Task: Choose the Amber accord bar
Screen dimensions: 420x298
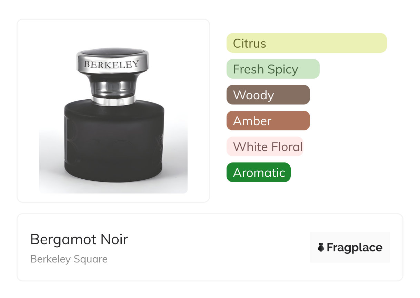Action: [x=268, y=121]
